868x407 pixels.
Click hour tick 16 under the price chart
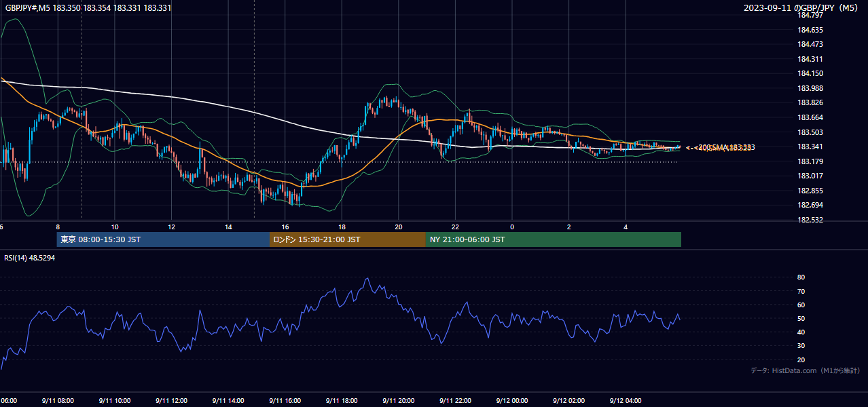pos(285,227)
